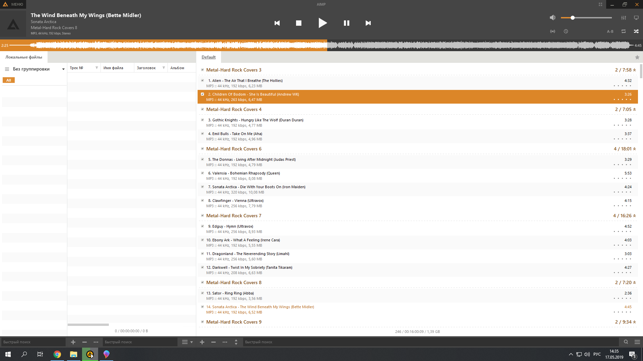This screenshot has height=361, width=643.
Task: Click the grouping hamburger icon
Action: tap(7, 69)
